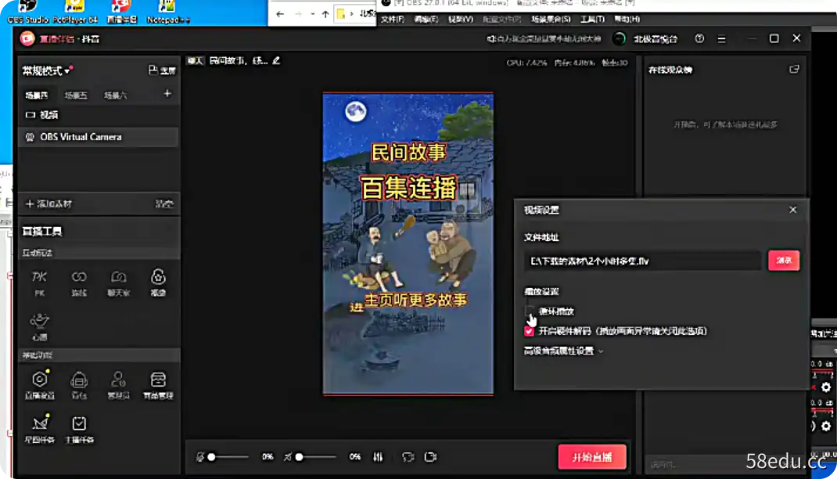Go up one folder in File Explorer
837x479 pixels.
[325, 14]
